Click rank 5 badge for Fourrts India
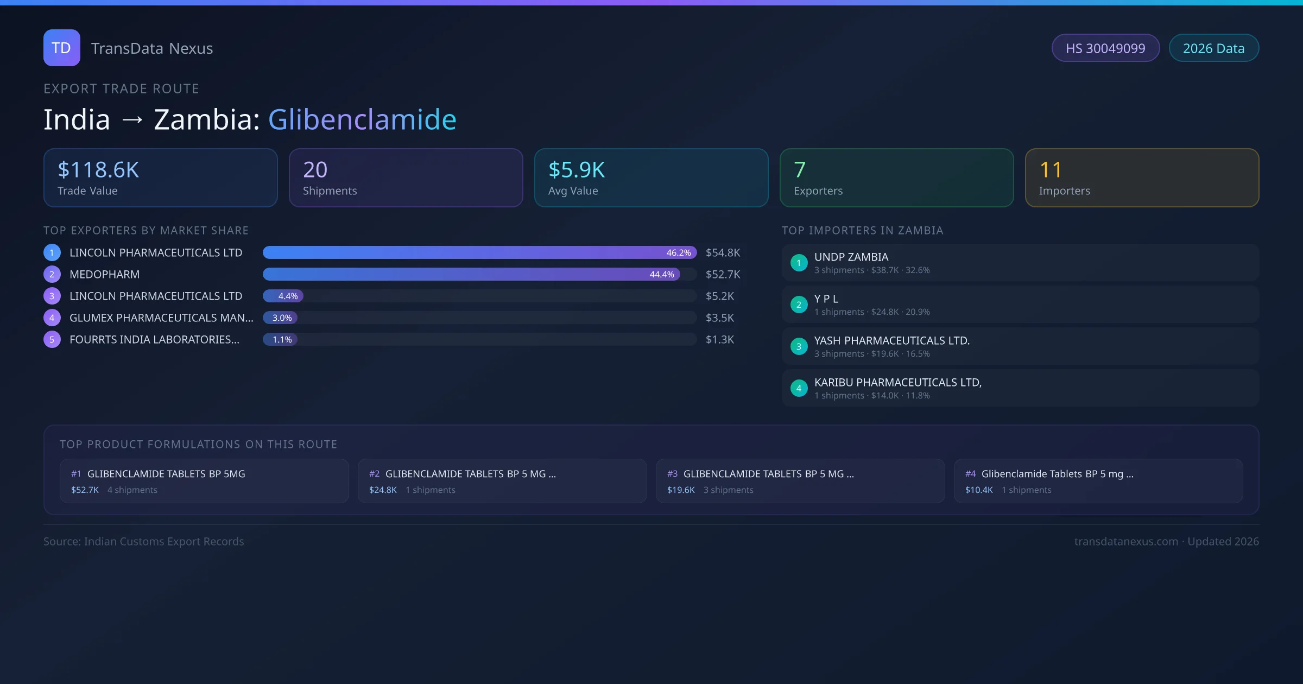 tap(52, 339)
